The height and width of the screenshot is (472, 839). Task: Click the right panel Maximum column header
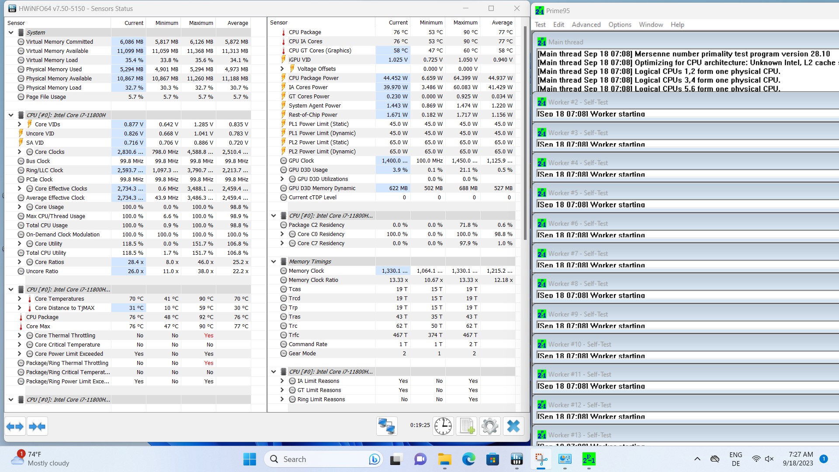click(463, 22)
